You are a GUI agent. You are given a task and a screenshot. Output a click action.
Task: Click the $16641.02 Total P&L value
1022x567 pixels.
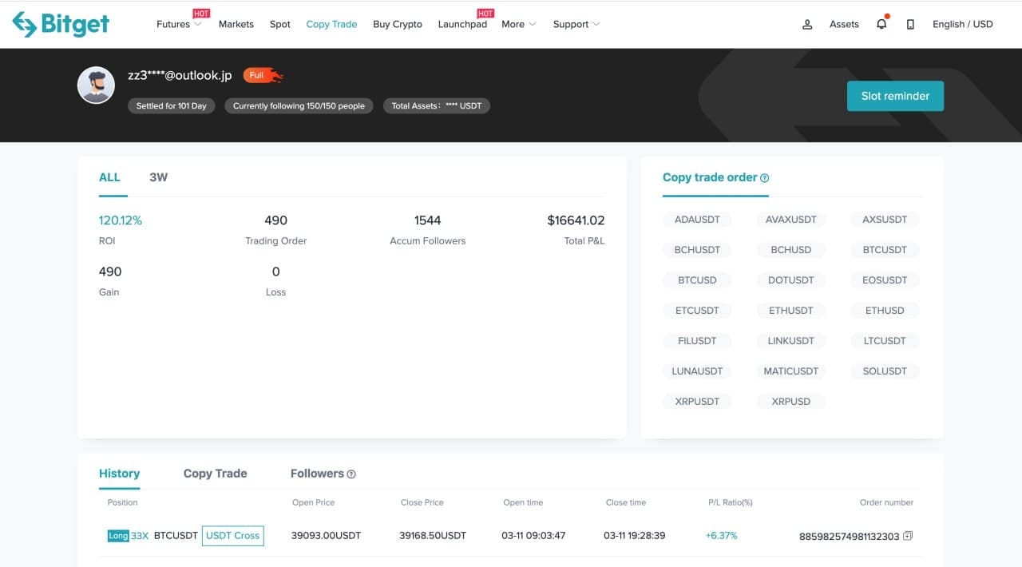tap(576, 220)
